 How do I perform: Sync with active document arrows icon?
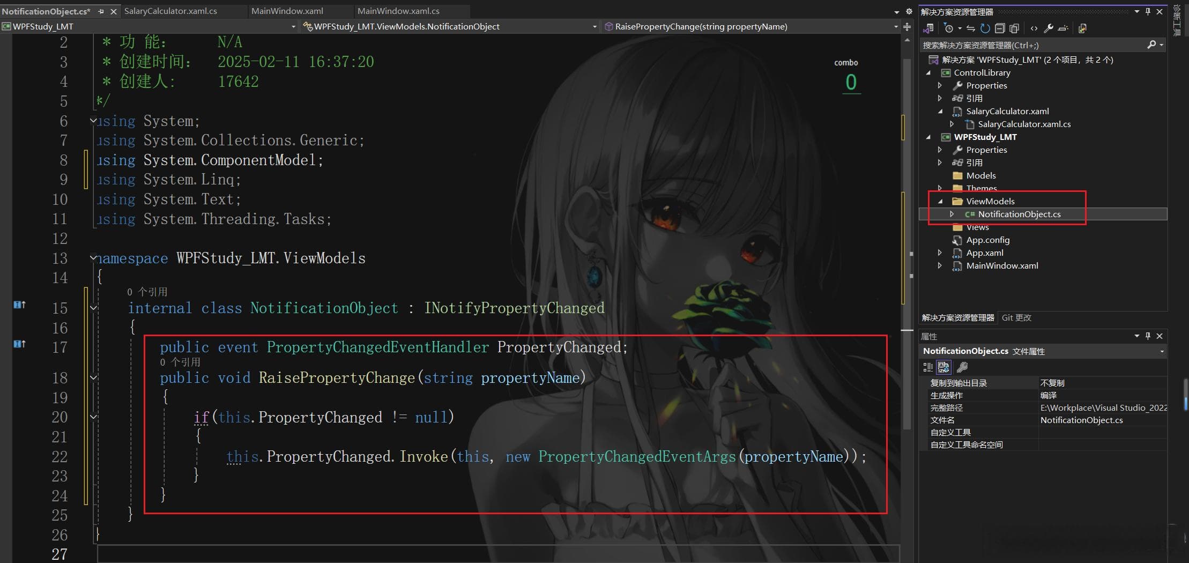coord(971,28)
